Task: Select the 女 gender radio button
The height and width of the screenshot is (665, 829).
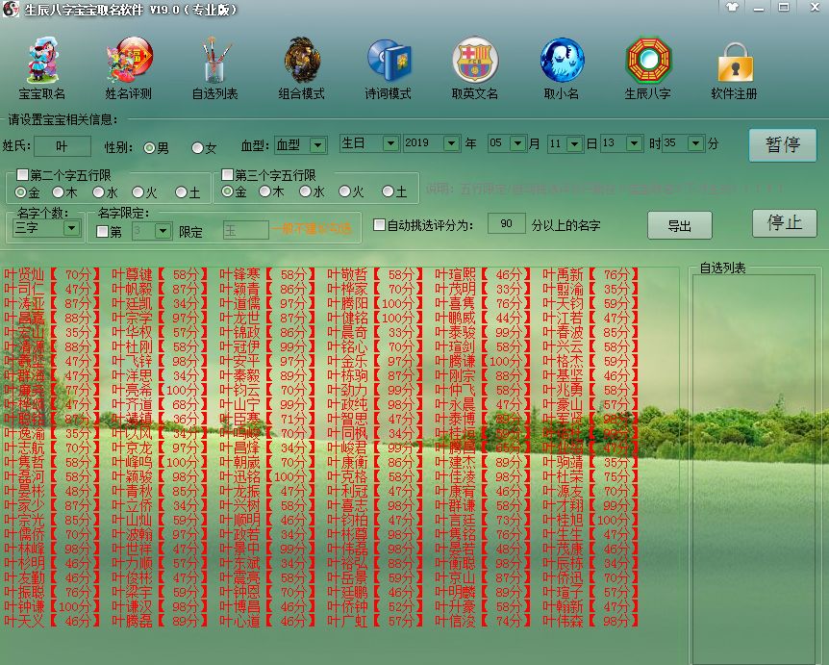Action: (x=197, y=148)
